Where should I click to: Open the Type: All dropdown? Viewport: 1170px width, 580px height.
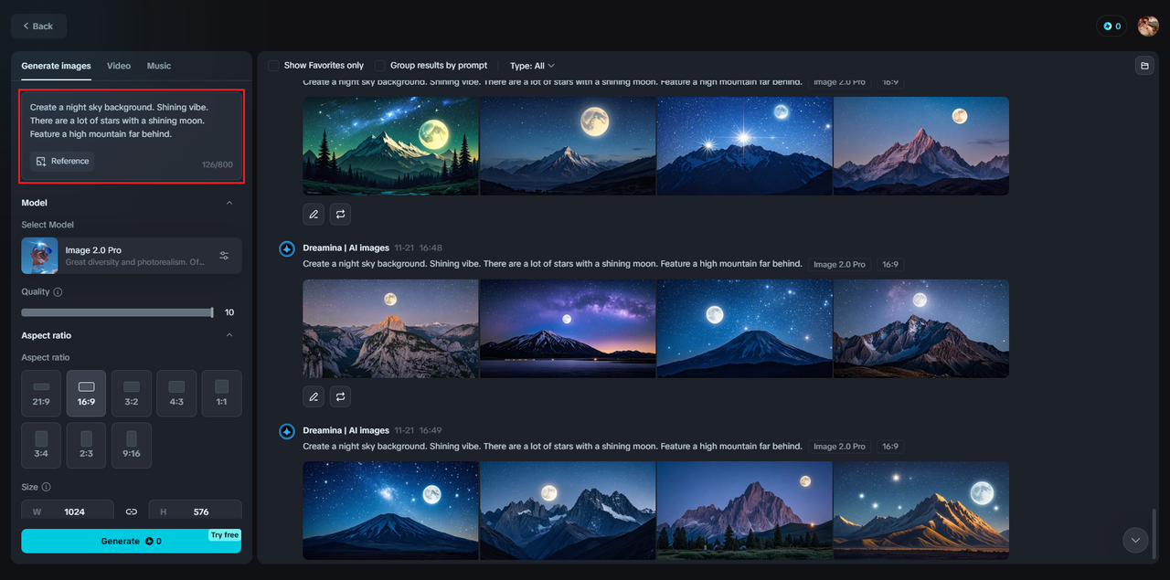pyautogui.click(x=532, y=66)
